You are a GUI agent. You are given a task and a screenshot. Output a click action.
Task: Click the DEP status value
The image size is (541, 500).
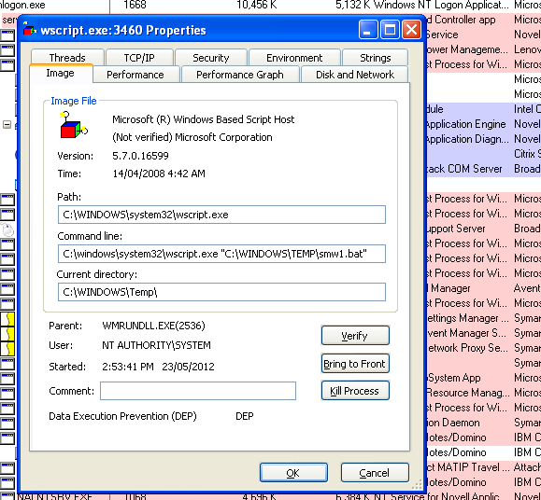[245, 416]
